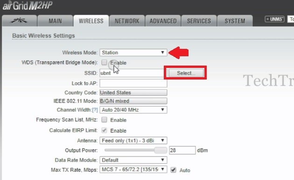Image resolution: width=294 pixels, height=180 pixels.
Task: Click the airGrid M2HP logo
Action: pyautogui.click(x=28, y=5)
